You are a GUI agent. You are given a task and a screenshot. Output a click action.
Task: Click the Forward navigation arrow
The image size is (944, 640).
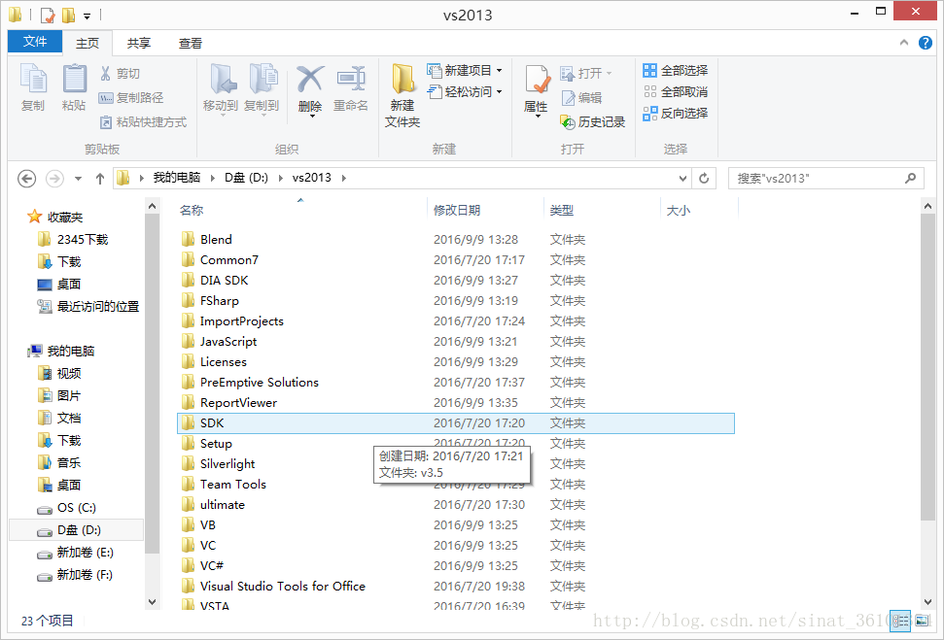pyautogui.click(x=54, y=178)
